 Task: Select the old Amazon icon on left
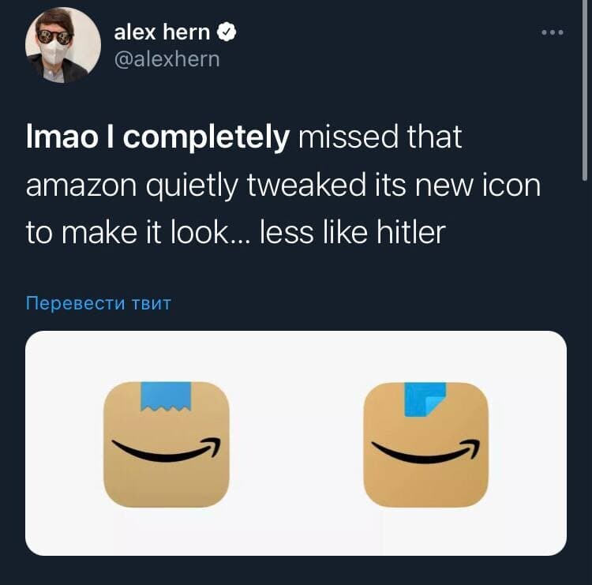coord(166,444)
